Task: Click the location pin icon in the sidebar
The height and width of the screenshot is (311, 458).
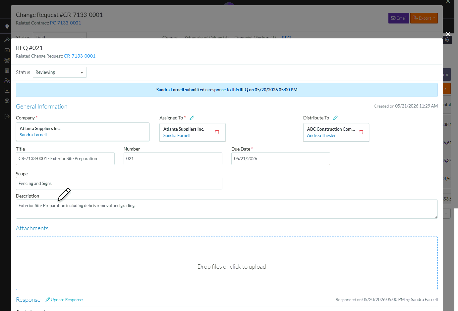Action: point(7,26)
